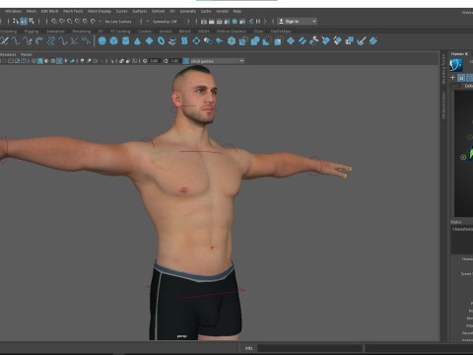
Task: Click the exposure value field 0.00
Action: click(154, 61)
